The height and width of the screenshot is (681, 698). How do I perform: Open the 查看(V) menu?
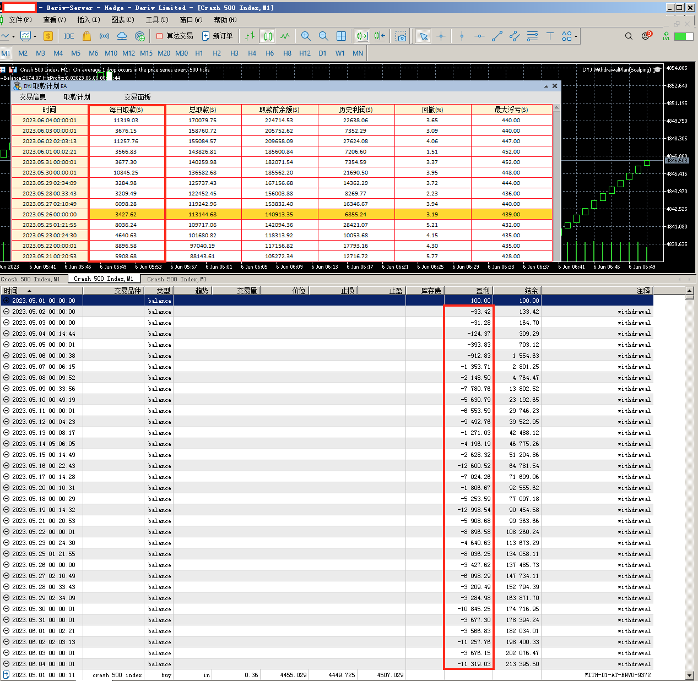[x=55, y=20]
